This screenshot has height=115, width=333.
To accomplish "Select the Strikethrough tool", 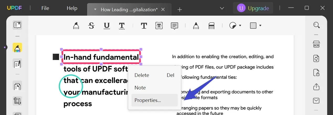I will click(91, 26).
